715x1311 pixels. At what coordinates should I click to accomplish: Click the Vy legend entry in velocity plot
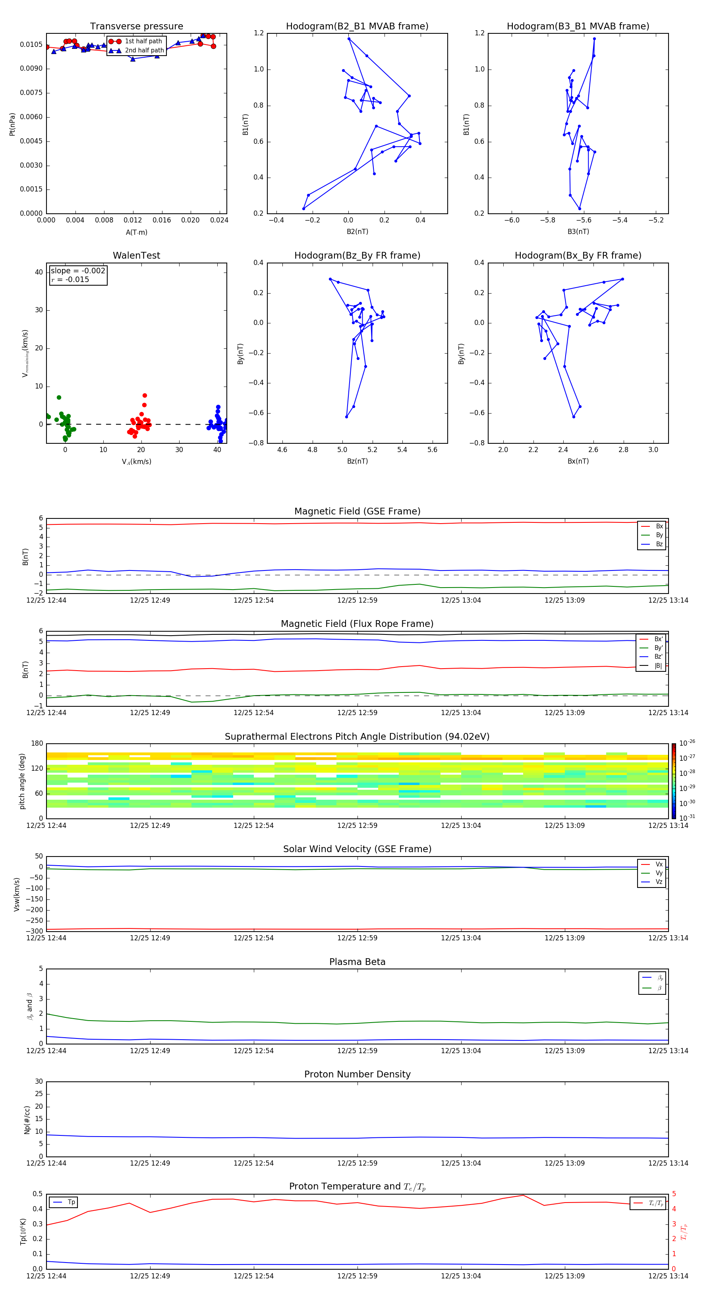pyautogui.click(x=652, y=873)
